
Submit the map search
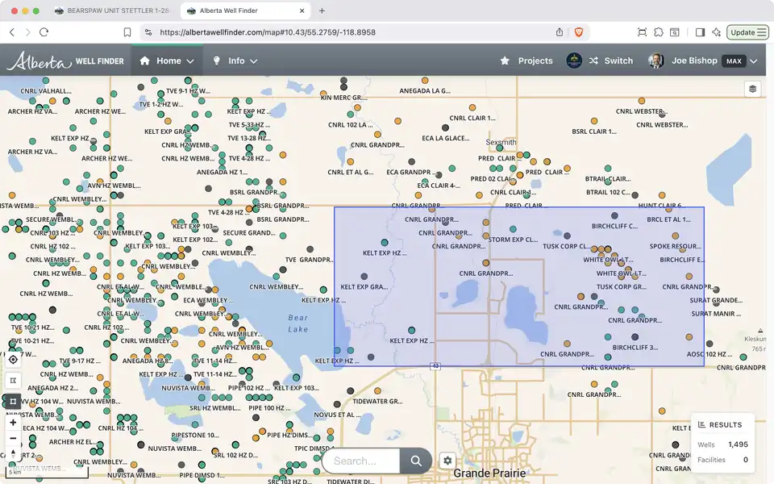(x=416, y=461)
